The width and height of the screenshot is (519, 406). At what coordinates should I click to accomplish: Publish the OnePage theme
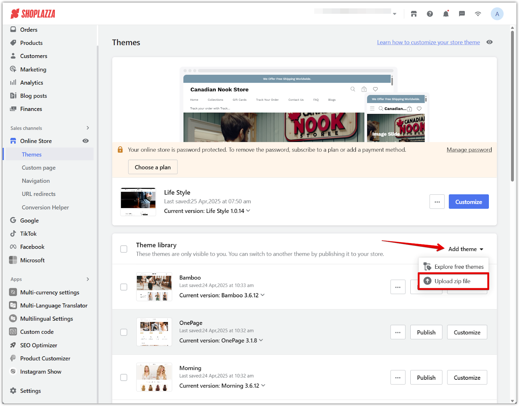(x=426, y=332)
